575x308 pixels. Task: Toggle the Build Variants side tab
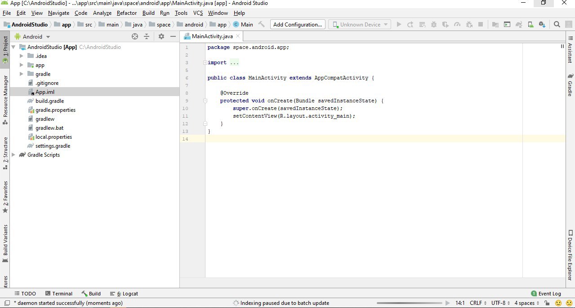click(x=5, y=243)
